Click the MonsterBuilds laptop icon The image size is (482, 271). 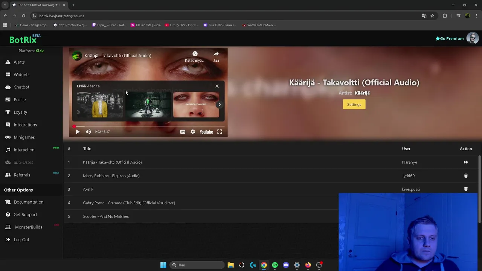8,227
